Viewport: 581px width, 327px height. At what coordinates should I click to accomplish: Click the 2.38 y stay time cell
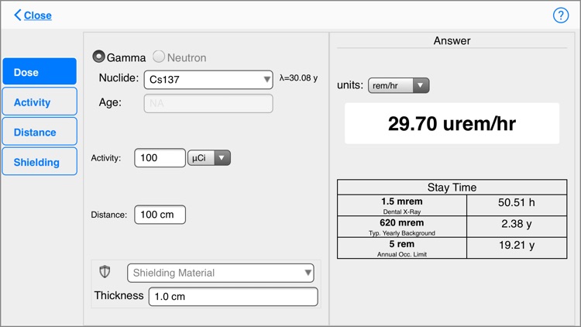click(x=517, y=226)
